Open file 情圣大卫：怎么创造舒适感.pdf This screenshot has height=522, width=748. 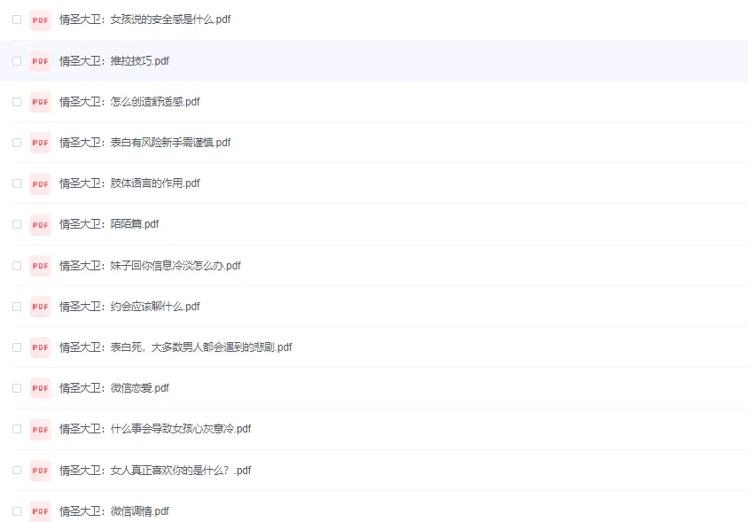[x=129, y=102]
